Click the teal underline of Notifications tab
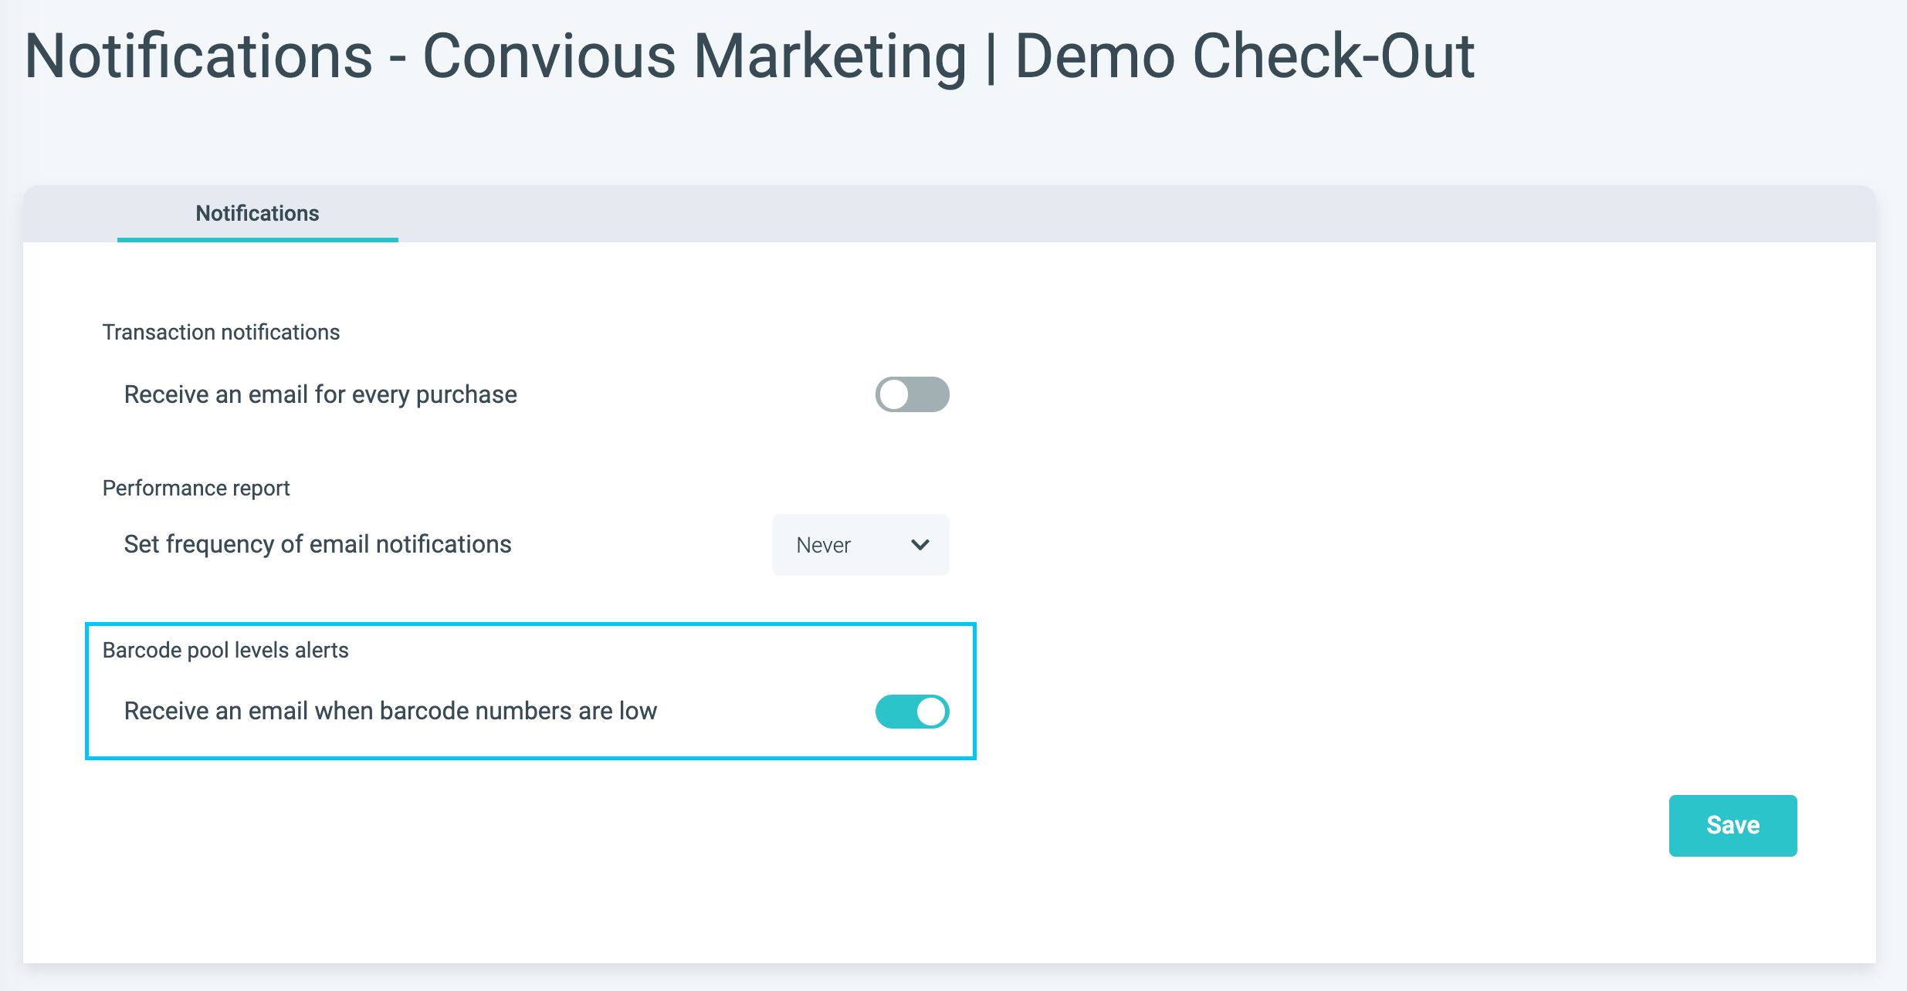Screen dimensions: 1907x991 257,240
